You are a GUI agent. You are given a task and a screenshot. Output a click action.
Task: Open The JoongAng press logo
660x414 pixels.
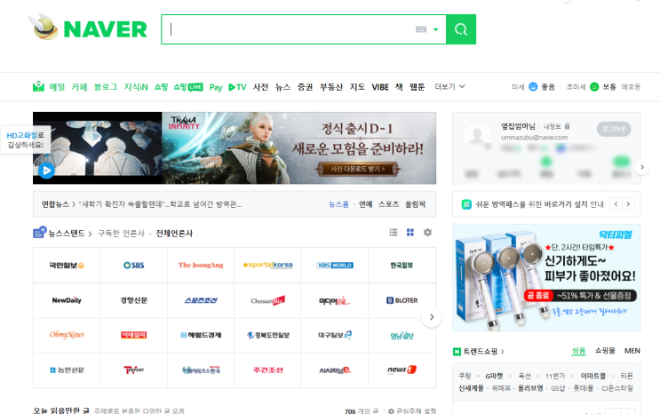[x=201, y=266]
